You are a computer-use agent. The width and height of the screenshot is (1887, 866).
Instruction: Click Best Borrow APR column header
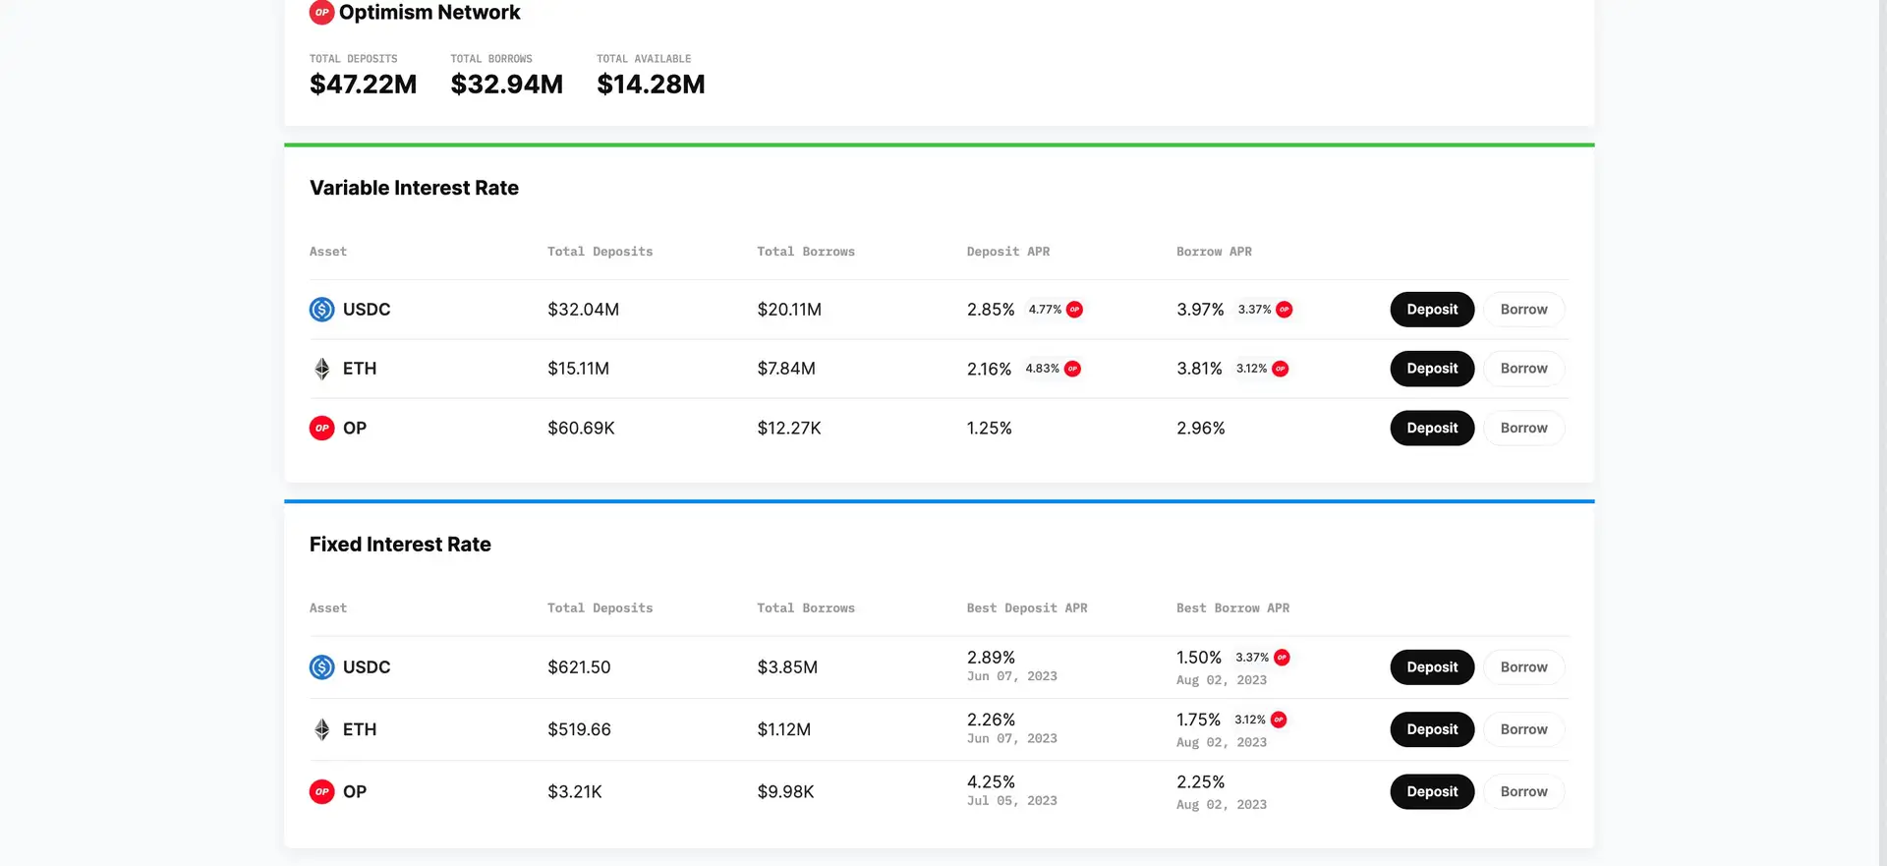1232,608
